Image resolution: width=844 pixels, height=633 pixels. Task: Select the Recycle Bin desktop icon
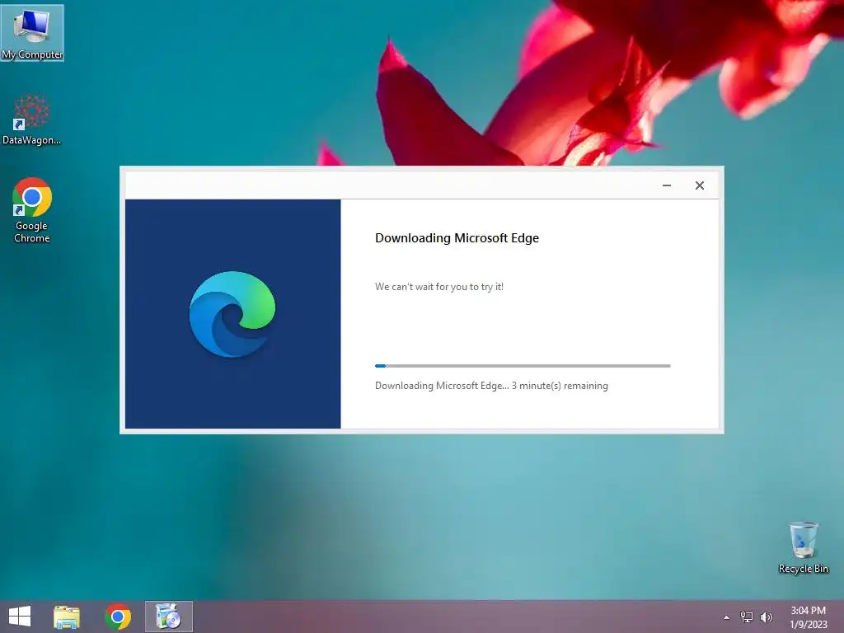pos(803,547)
